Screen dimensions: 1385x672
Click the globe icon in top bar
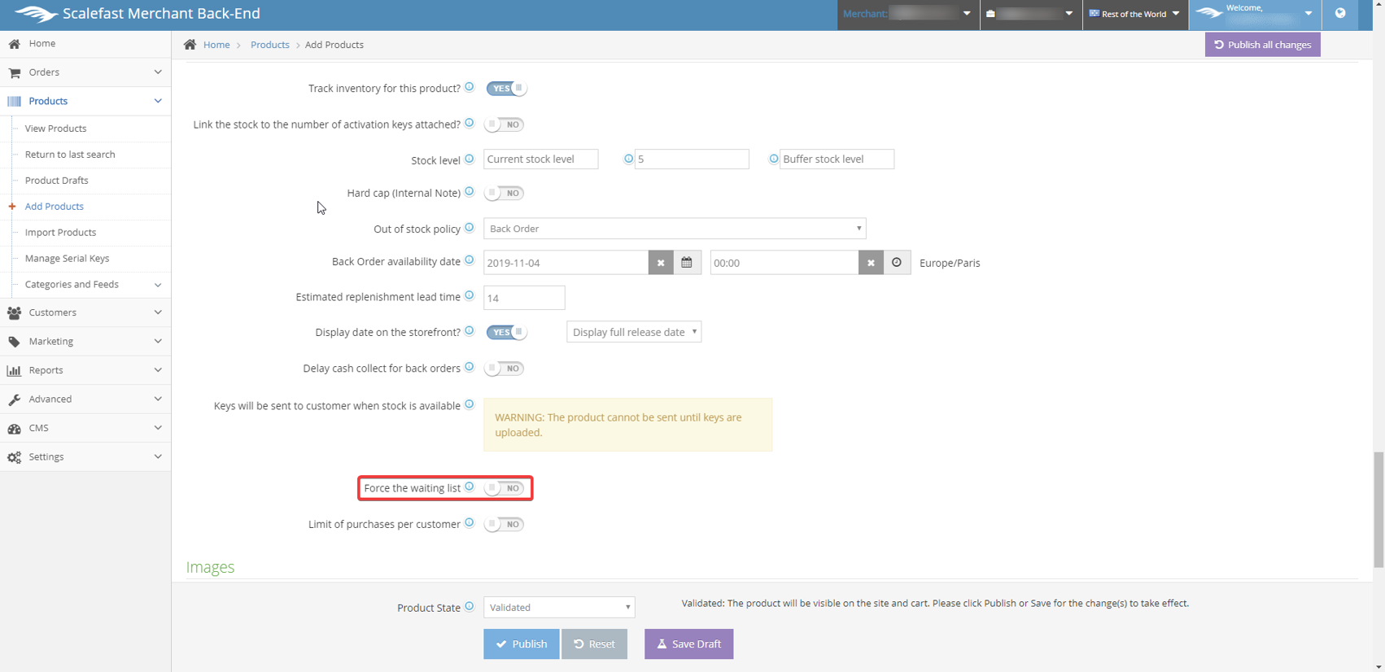(x=1340, y=14)
